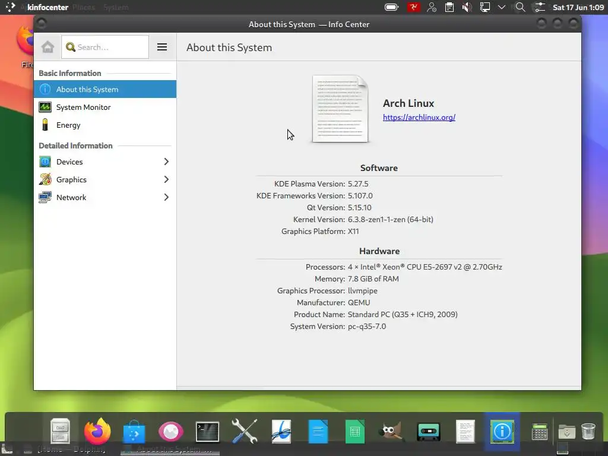Expand hidden tray icons with the down arrow
Viewport: 608px width, 456px height.
tap(502, 7)
